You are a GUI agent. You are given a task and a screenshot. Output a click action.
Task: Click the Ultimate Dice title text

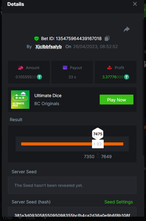click(x=48, y=96)
